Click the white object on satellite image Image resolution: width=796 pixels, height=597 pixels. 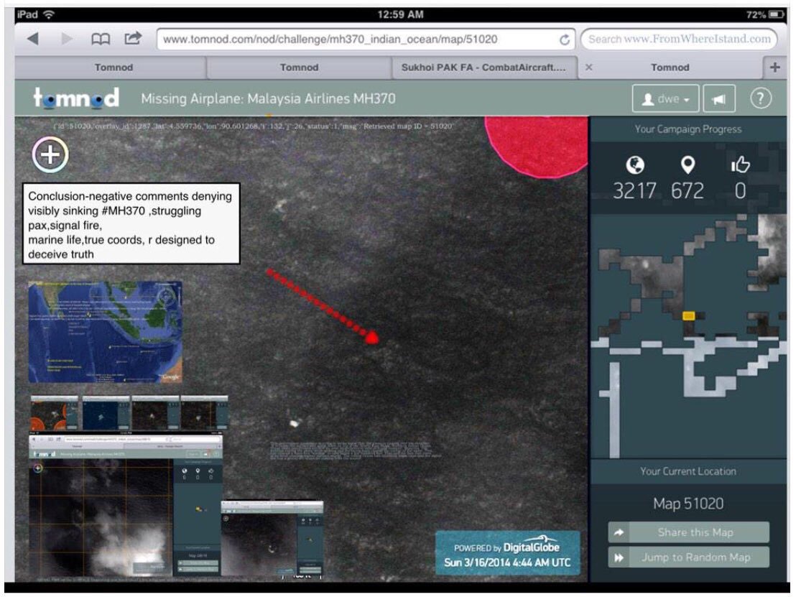coord(293,423)
